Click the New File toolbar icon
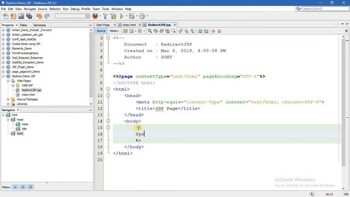 click(6, 16)
